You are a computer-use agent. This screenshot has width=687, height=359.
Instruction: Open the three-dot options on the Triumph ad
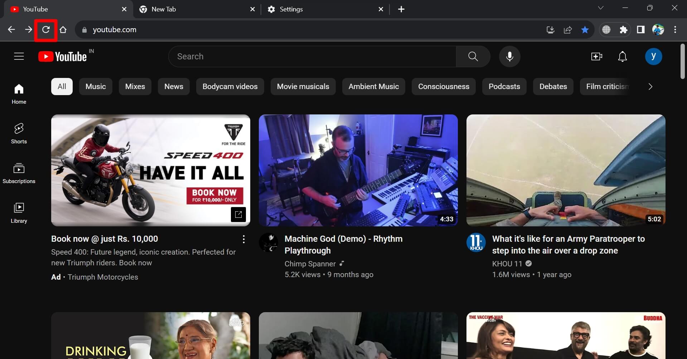[x=244, y=239]
